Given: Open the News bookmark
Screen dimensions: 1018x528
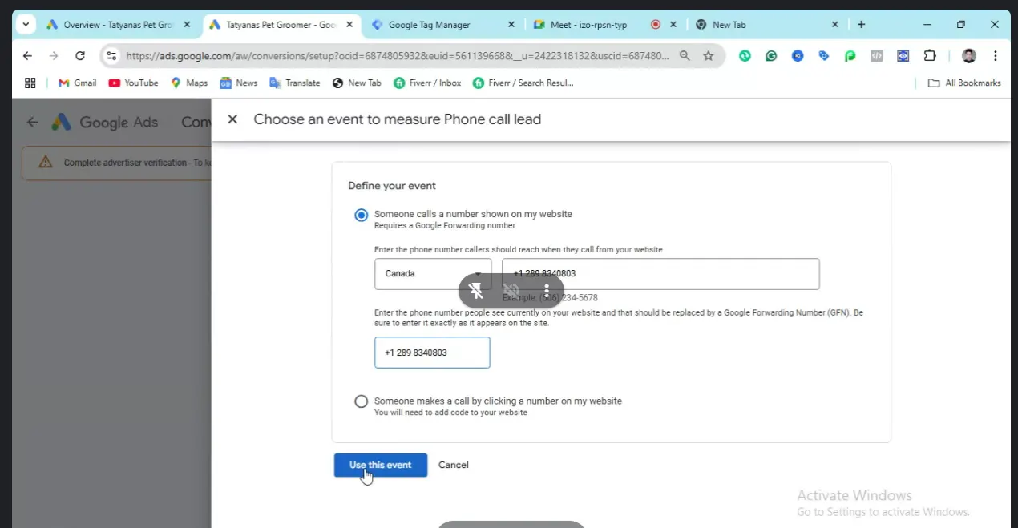Looking at the screenshot, I should (239, 83).
